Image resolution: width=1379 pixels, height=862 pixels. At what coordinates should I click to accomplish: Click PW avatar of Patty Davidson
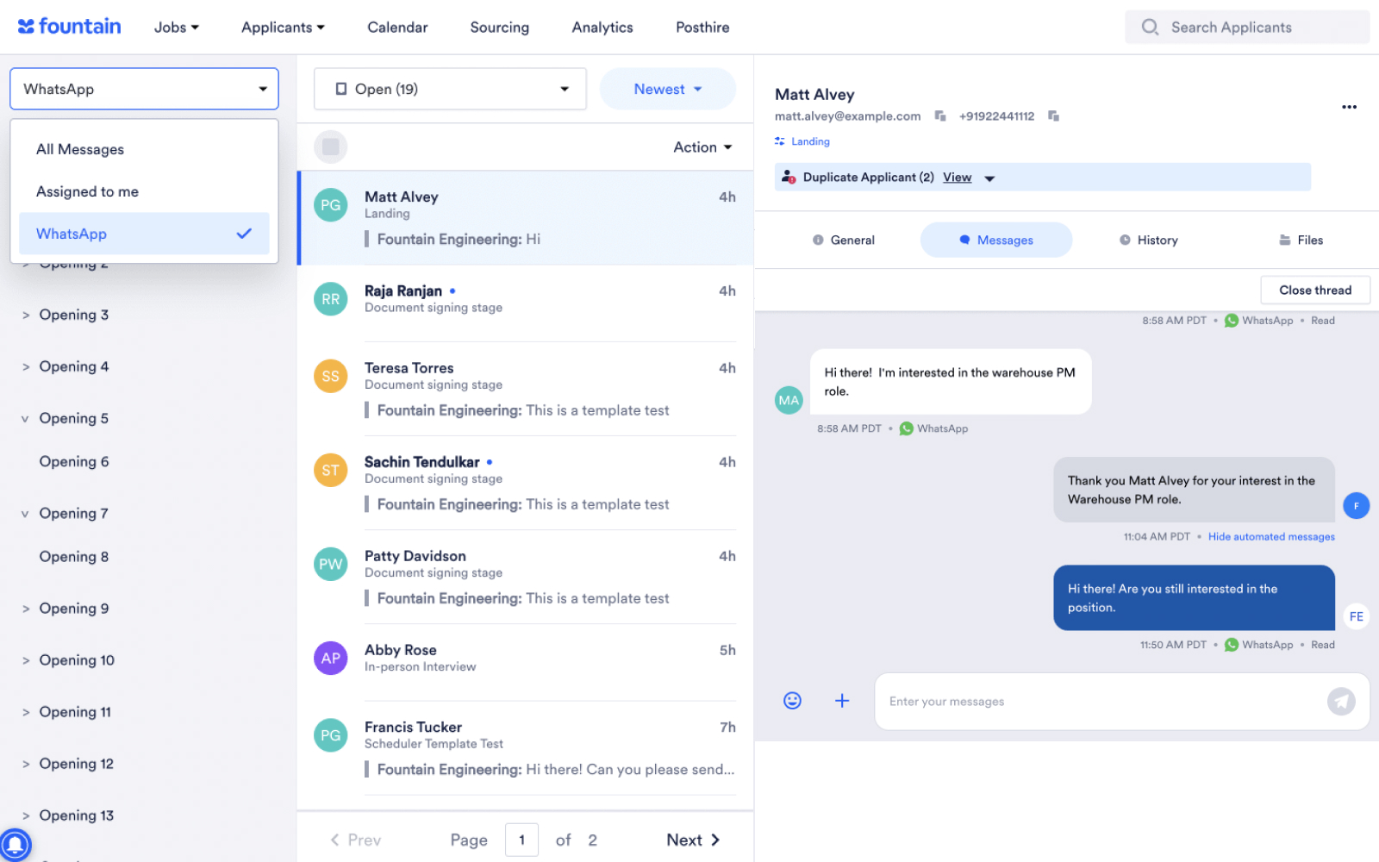[x=331, y=564]
